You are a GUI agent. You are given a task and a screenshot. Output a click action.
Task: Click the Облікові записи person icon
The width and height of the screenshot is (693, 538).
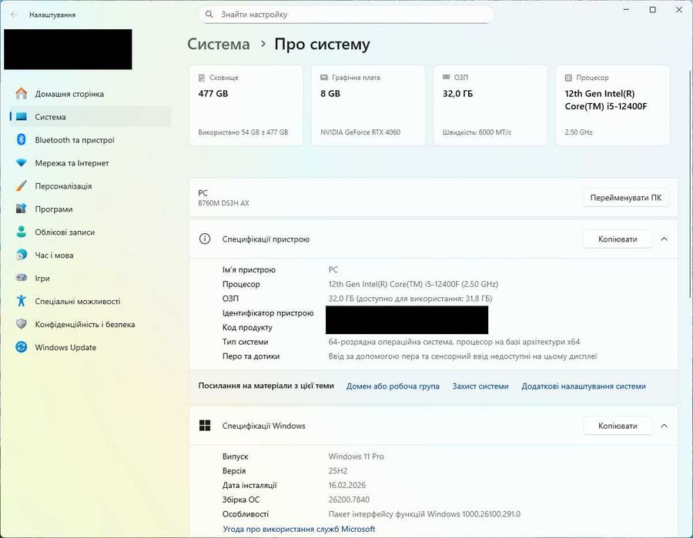pos(22,232)
